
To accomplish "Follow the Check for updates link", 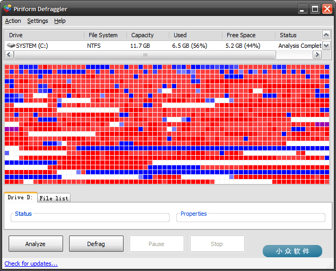I will [x=31, y=264].
